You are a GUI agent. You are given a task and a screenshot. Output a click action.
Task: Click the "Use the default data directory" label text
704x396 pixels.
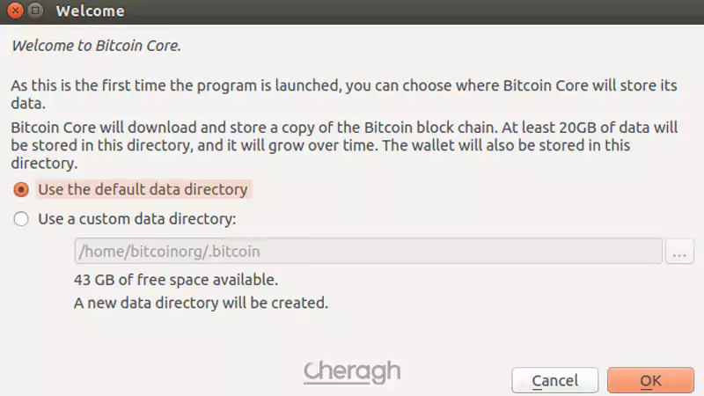[143, 190]
